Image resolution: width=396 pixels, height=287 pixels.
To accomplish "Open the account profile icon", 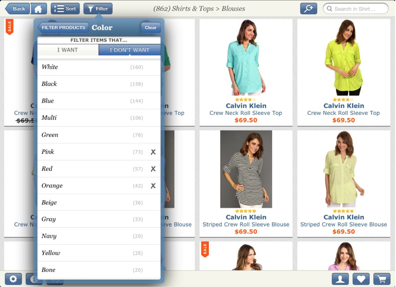I will (x=340, y=279).
